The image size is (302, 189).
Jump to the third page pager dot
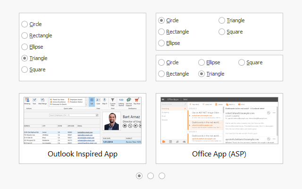162,176
